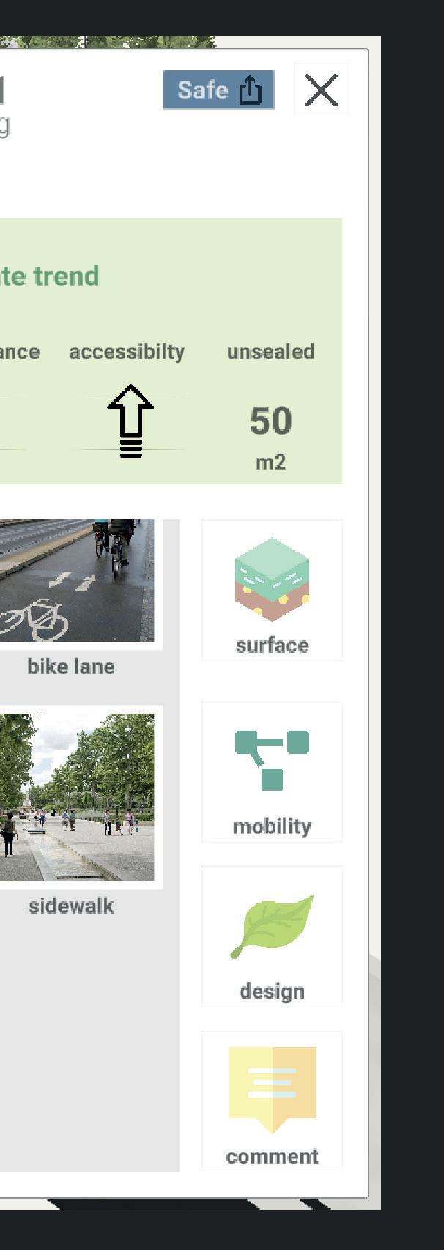Click the green 'te trend' heading

tap(49, 276)
